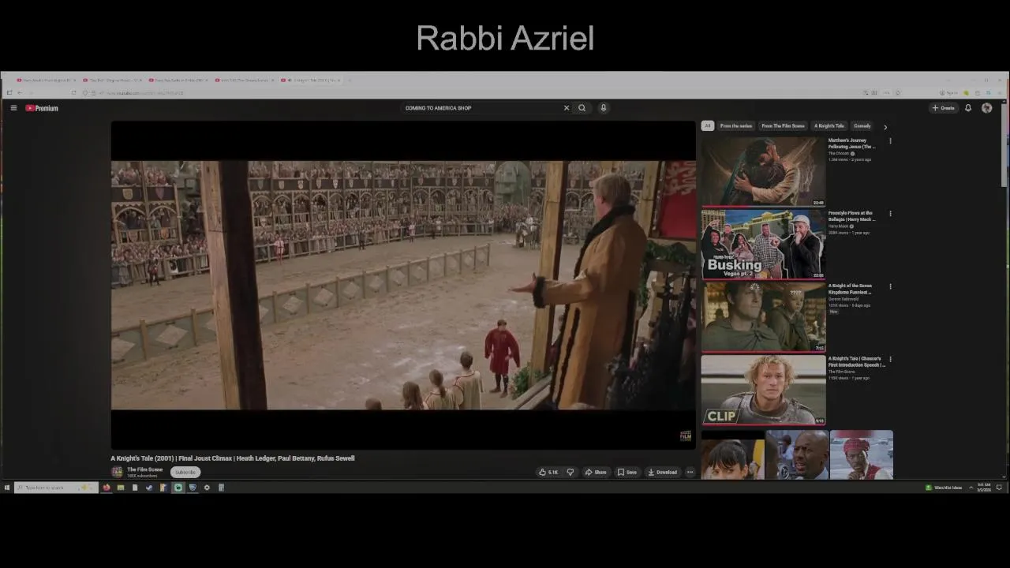Click the magnifier search button

(x=582, y=108)
